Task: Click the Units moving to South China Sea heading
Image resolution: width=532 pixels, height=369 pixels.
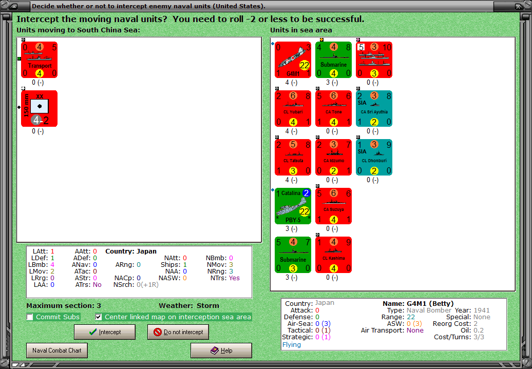Action: 79,30
